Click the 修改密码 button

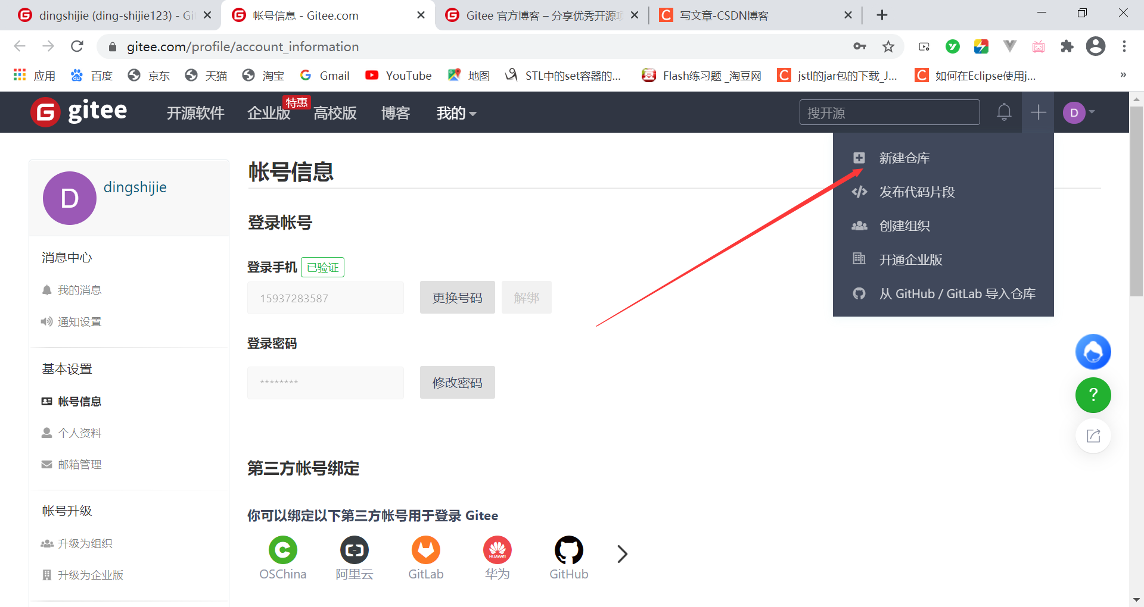(x=457, y=383)
